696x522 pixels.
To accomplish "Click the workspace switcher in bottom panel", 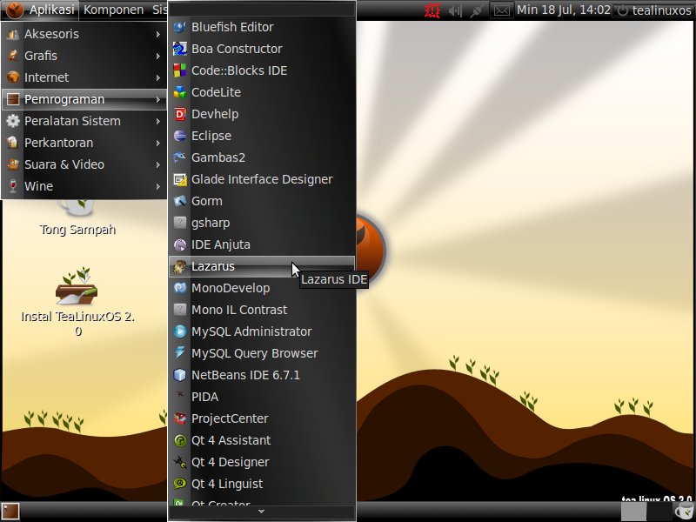I will [646, 512].
